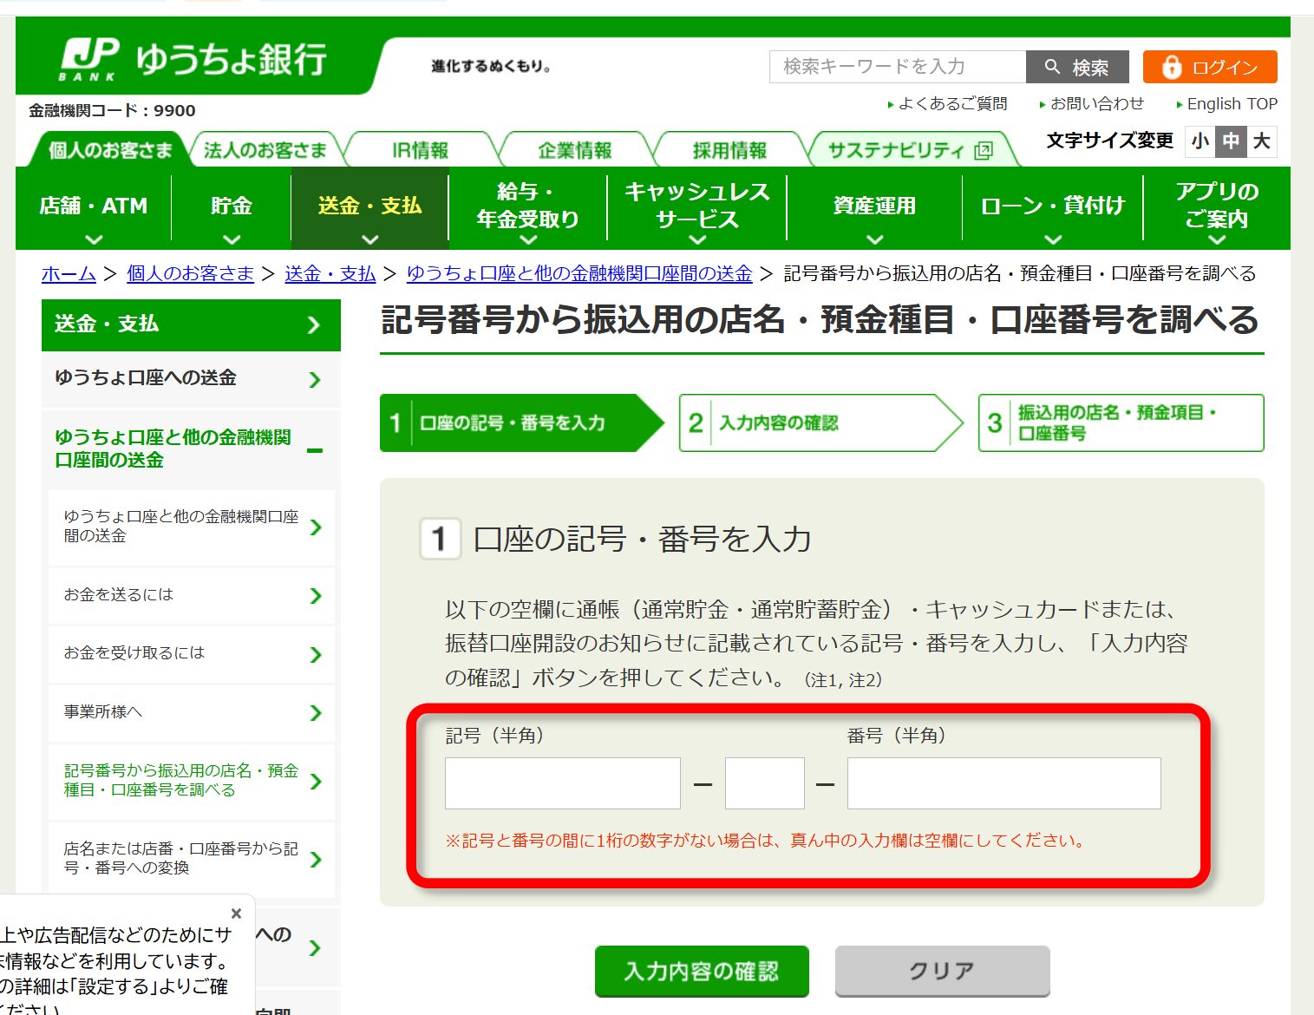Click arrow beside お金を受け取るには

coord(316,654)
